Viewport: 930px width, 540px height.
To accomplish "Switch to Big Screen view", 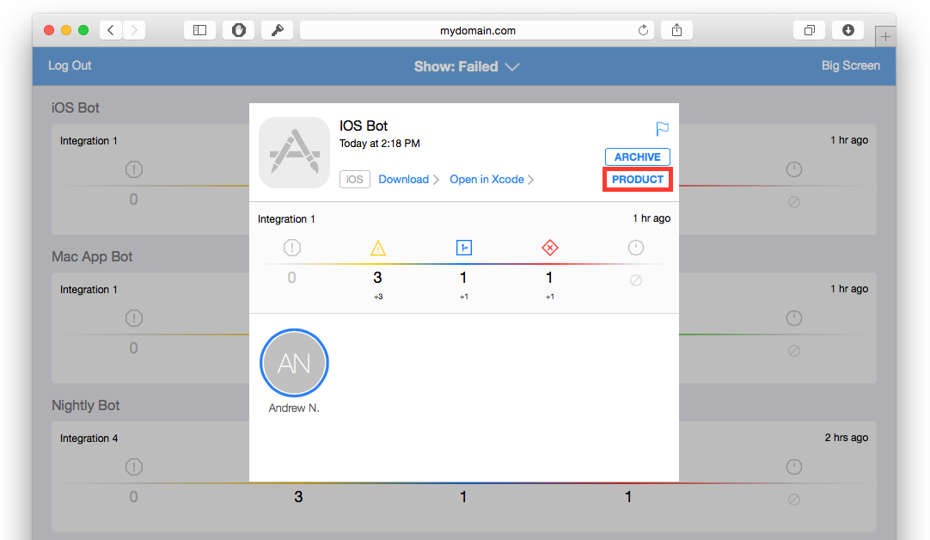I will (x=851, y=65).
